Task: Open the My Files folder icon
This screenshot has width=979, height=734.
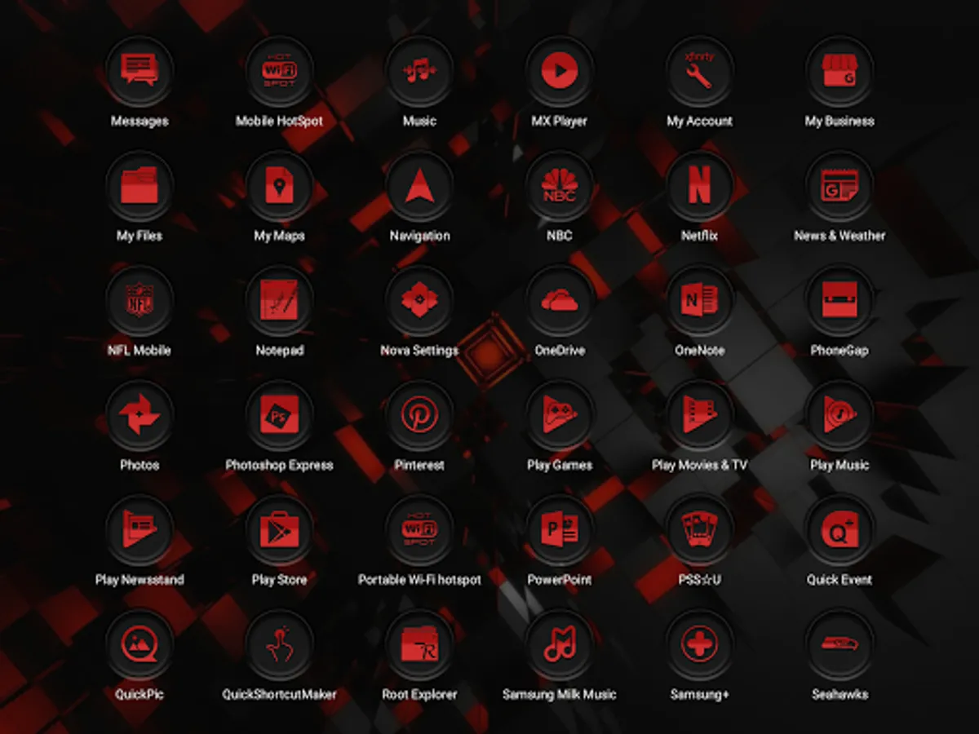Action: (140, 186)
